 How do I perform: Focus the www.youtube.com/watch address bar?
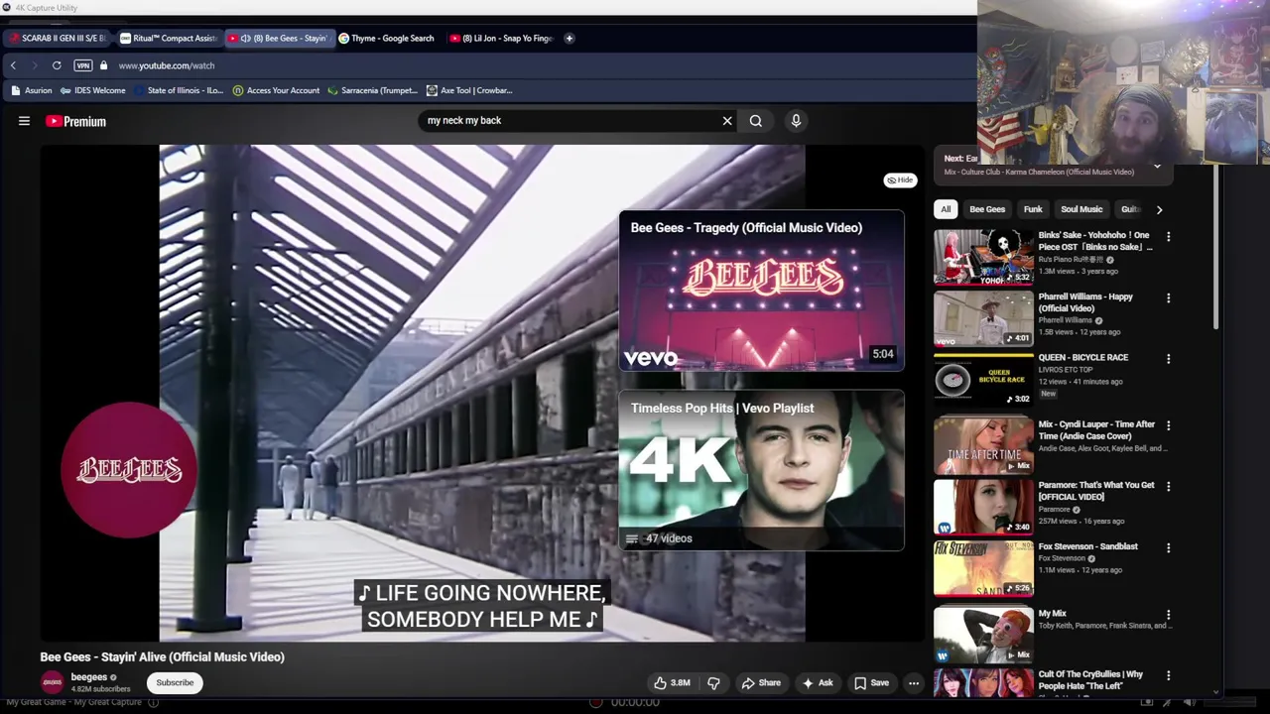coord(167,65)
